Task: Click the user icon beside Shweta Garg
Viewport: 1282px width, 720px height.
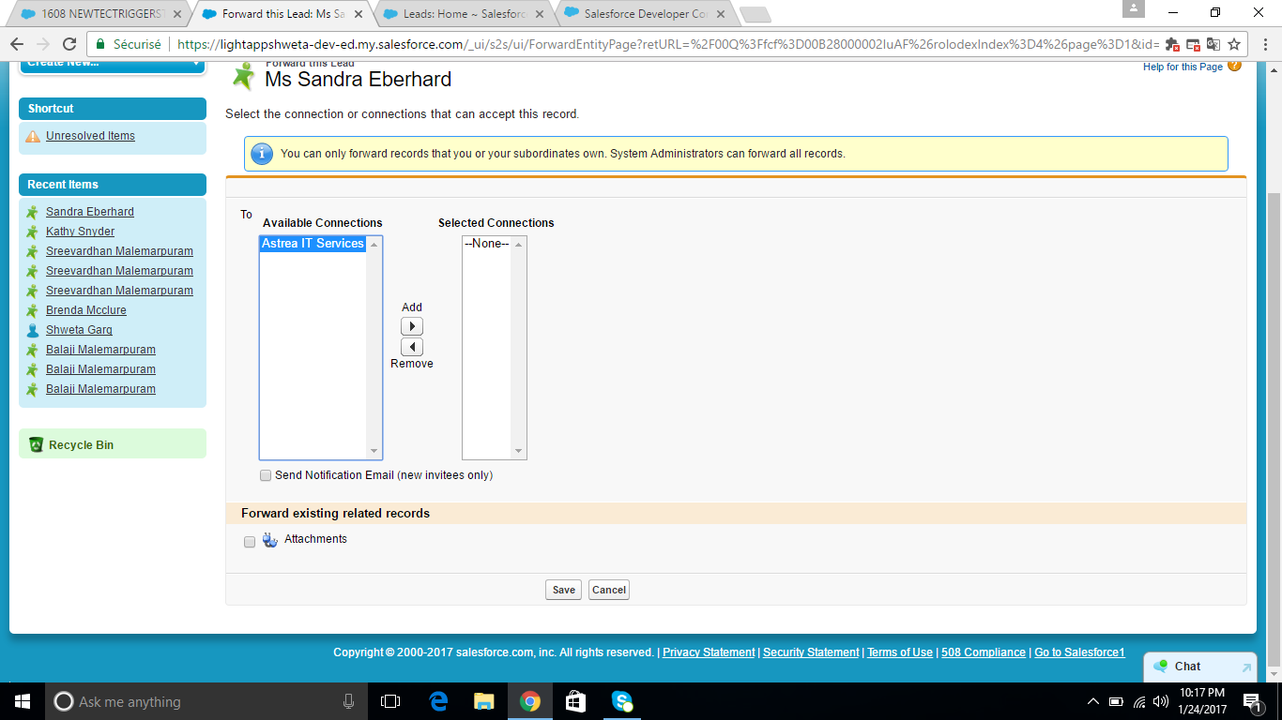Action: (33, 330)
